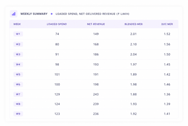Select the W8 week badge
This screenshot has width=188, height=126.
pos(18,104)
